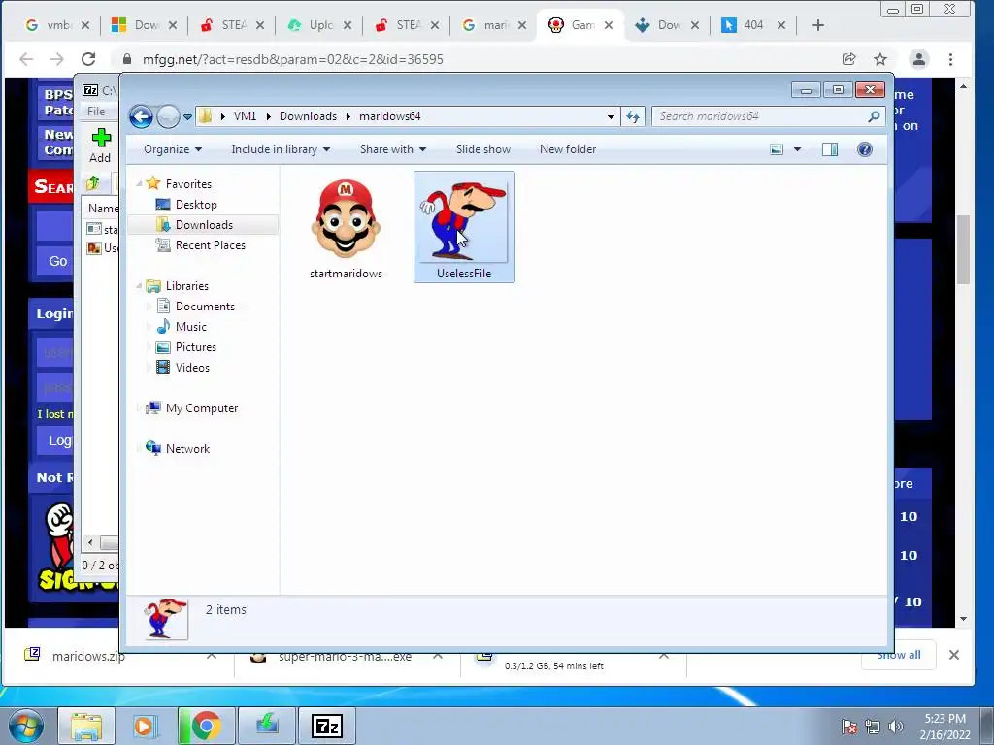
Task: Open Recent Places
Action: pos(210,245)
